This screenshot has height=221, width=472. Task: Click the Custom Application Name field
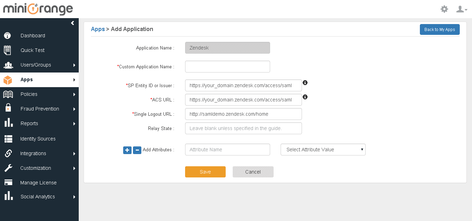pos(227,67)
